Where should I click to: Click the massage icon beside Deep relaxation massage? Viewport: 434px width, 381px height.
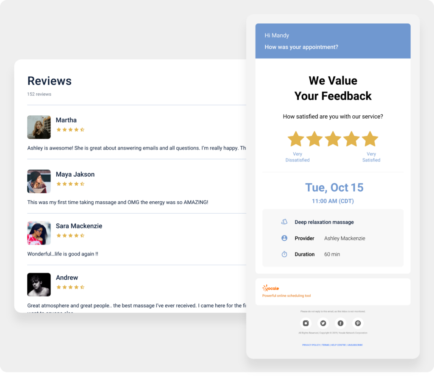click(284, 222)
